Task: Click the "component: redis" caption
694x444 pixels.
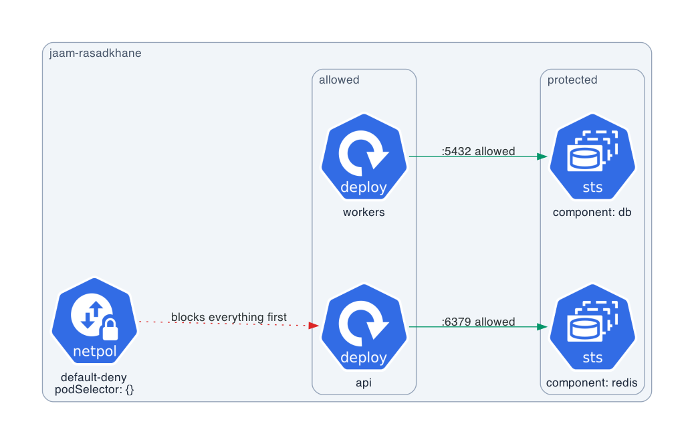Action: pos(592,382)
